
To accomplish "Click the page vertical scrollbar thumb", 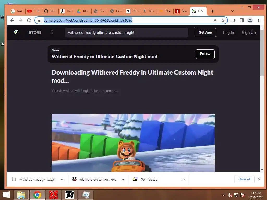I will pyautogui.click(x=262, y=53).
